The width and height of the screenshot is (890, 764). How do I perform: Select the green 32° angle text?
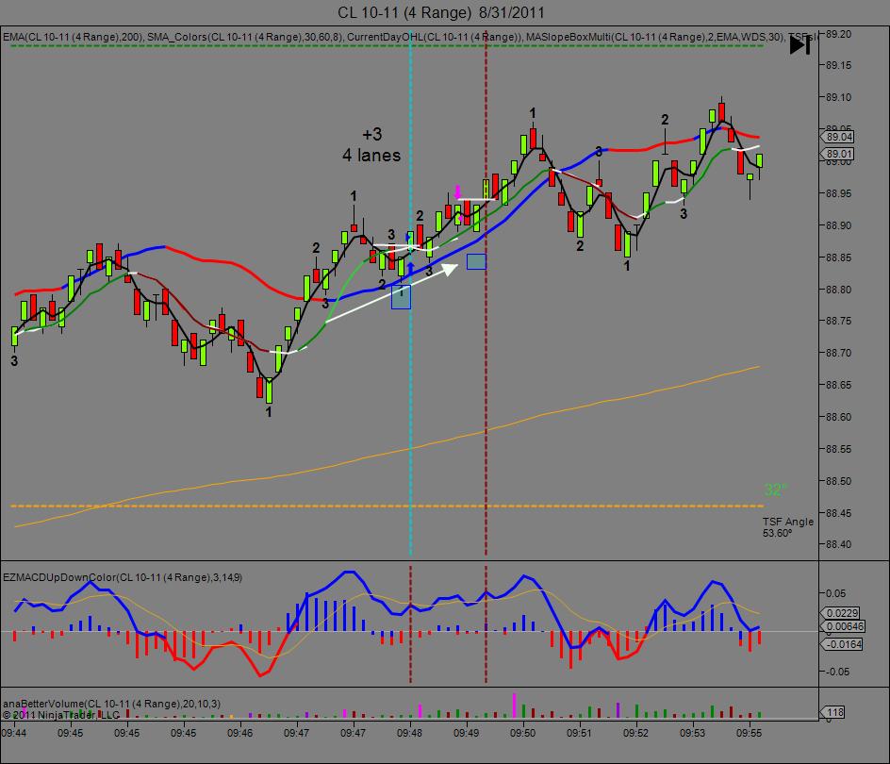(x=775, y=490)
